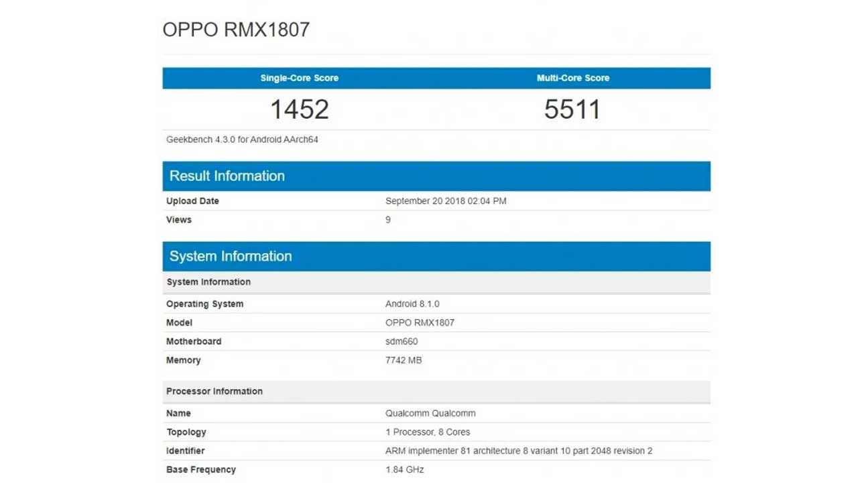Click the gray System Information subheader
The image size is (858, 483).
point(436,282)
